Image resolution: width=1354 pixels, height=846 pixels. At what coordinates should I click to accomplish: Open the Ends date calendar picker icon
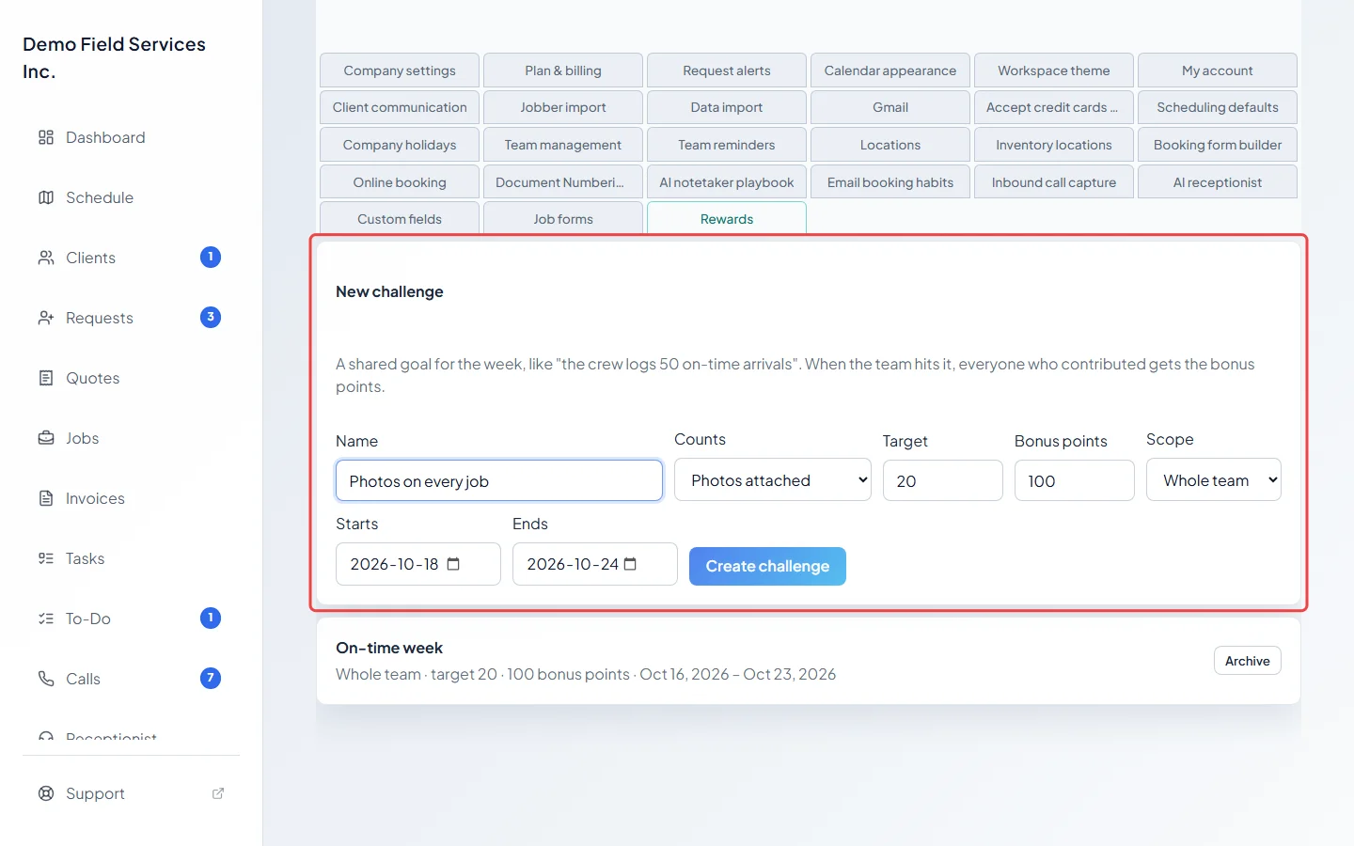tap(630, 564)
